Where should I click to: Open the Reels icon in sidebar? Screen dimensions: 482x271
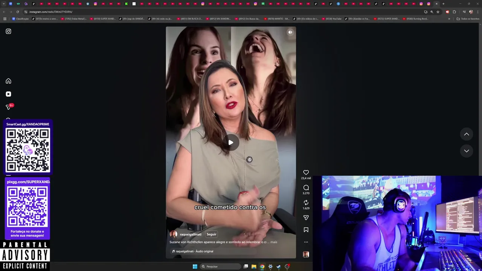8,94
